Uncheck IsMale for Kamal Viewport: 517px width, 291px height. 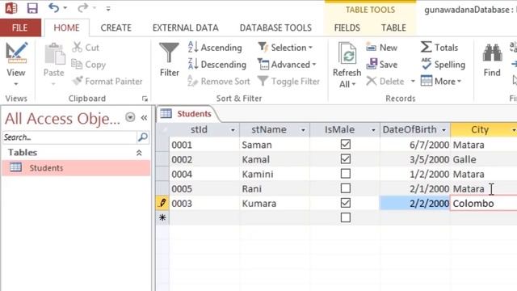point(345,159)
